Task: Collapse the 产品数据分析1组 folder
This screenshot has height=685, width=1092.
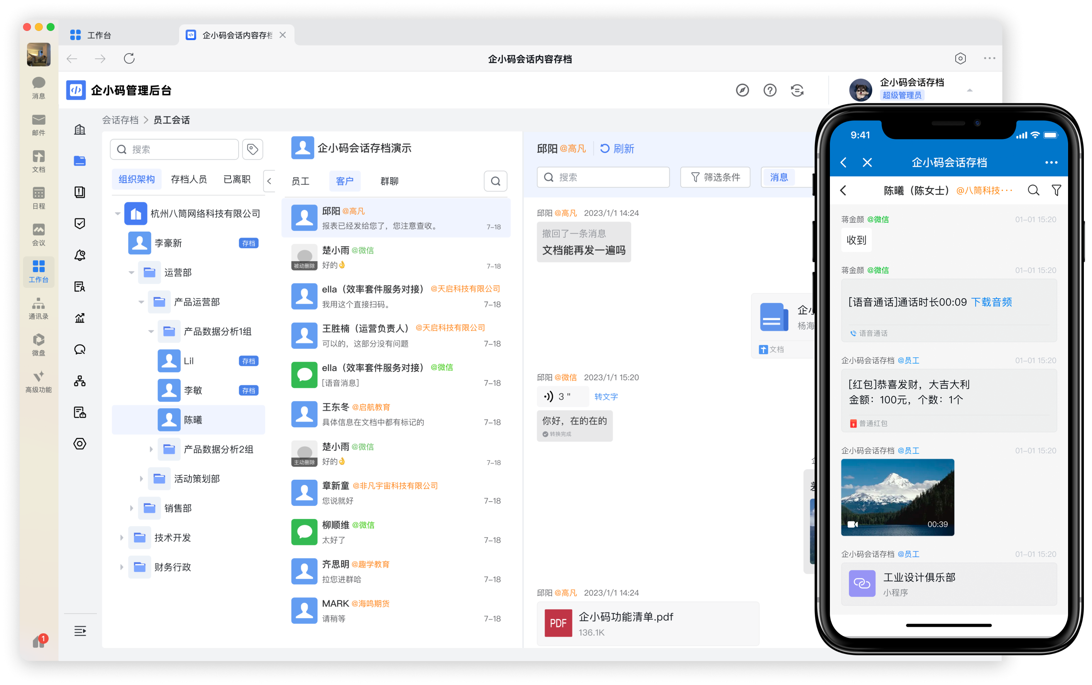Action: coord(151,331)
